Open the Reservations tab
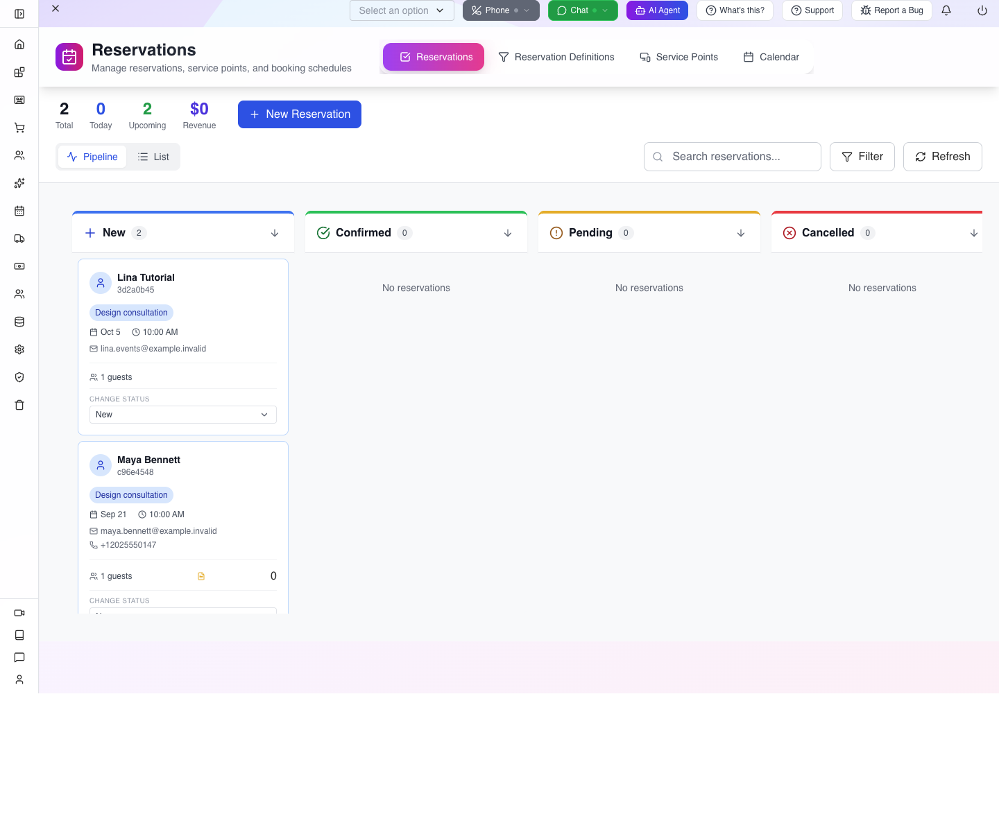999x832 pixels. (x=434, y=57)
